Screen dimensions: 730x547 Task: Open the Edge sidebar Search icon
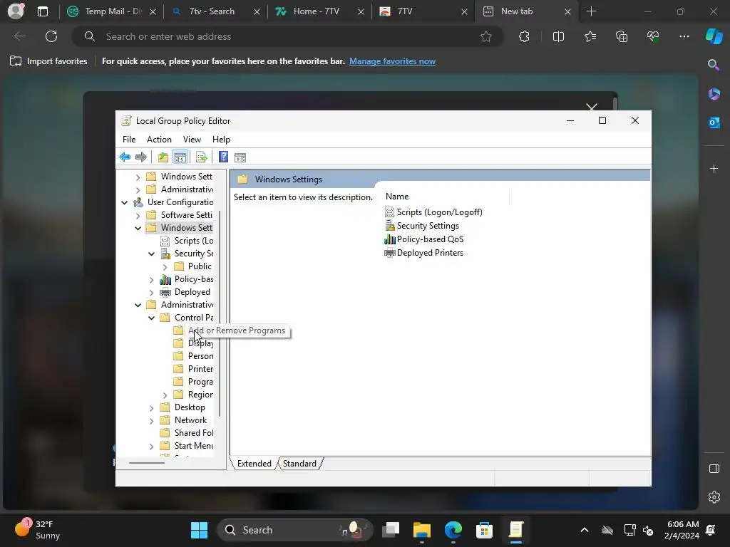714,65
